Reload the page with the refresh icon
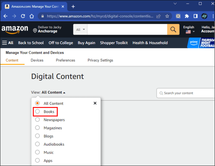215x166 pixels. tap(23, 16)
